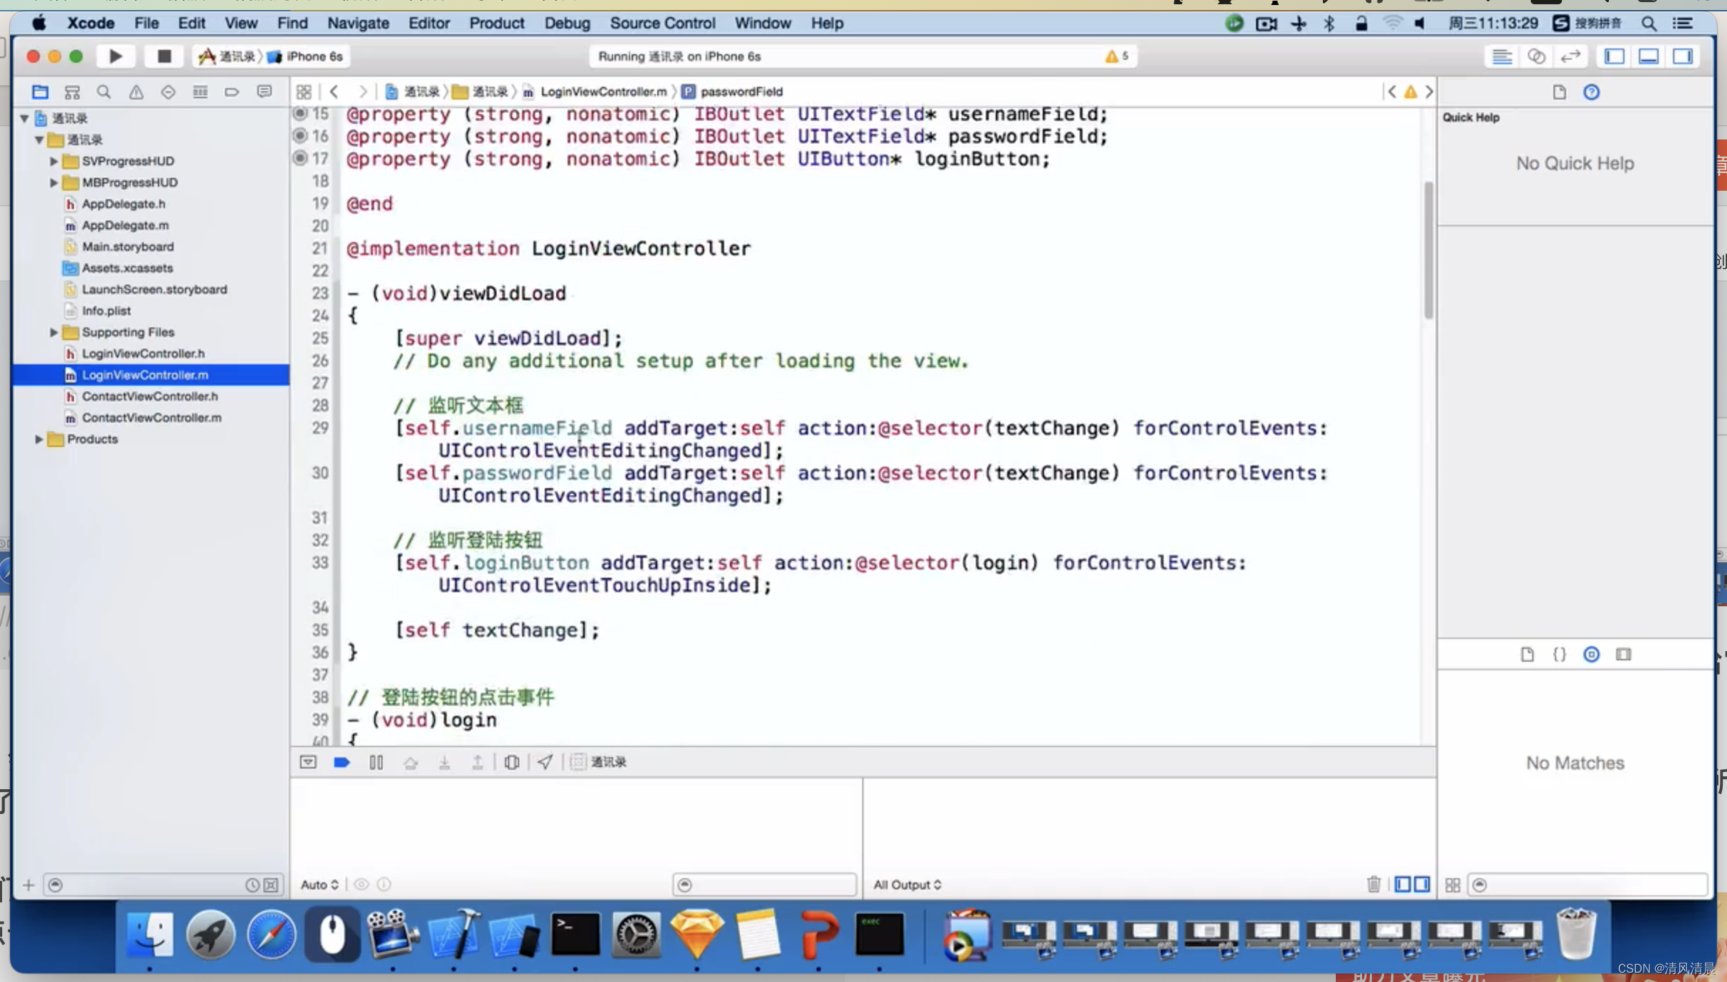Show the related items grid menu
Image resolution: width=1727 pixels, height=982 pixels.
(x=304, y=92)
